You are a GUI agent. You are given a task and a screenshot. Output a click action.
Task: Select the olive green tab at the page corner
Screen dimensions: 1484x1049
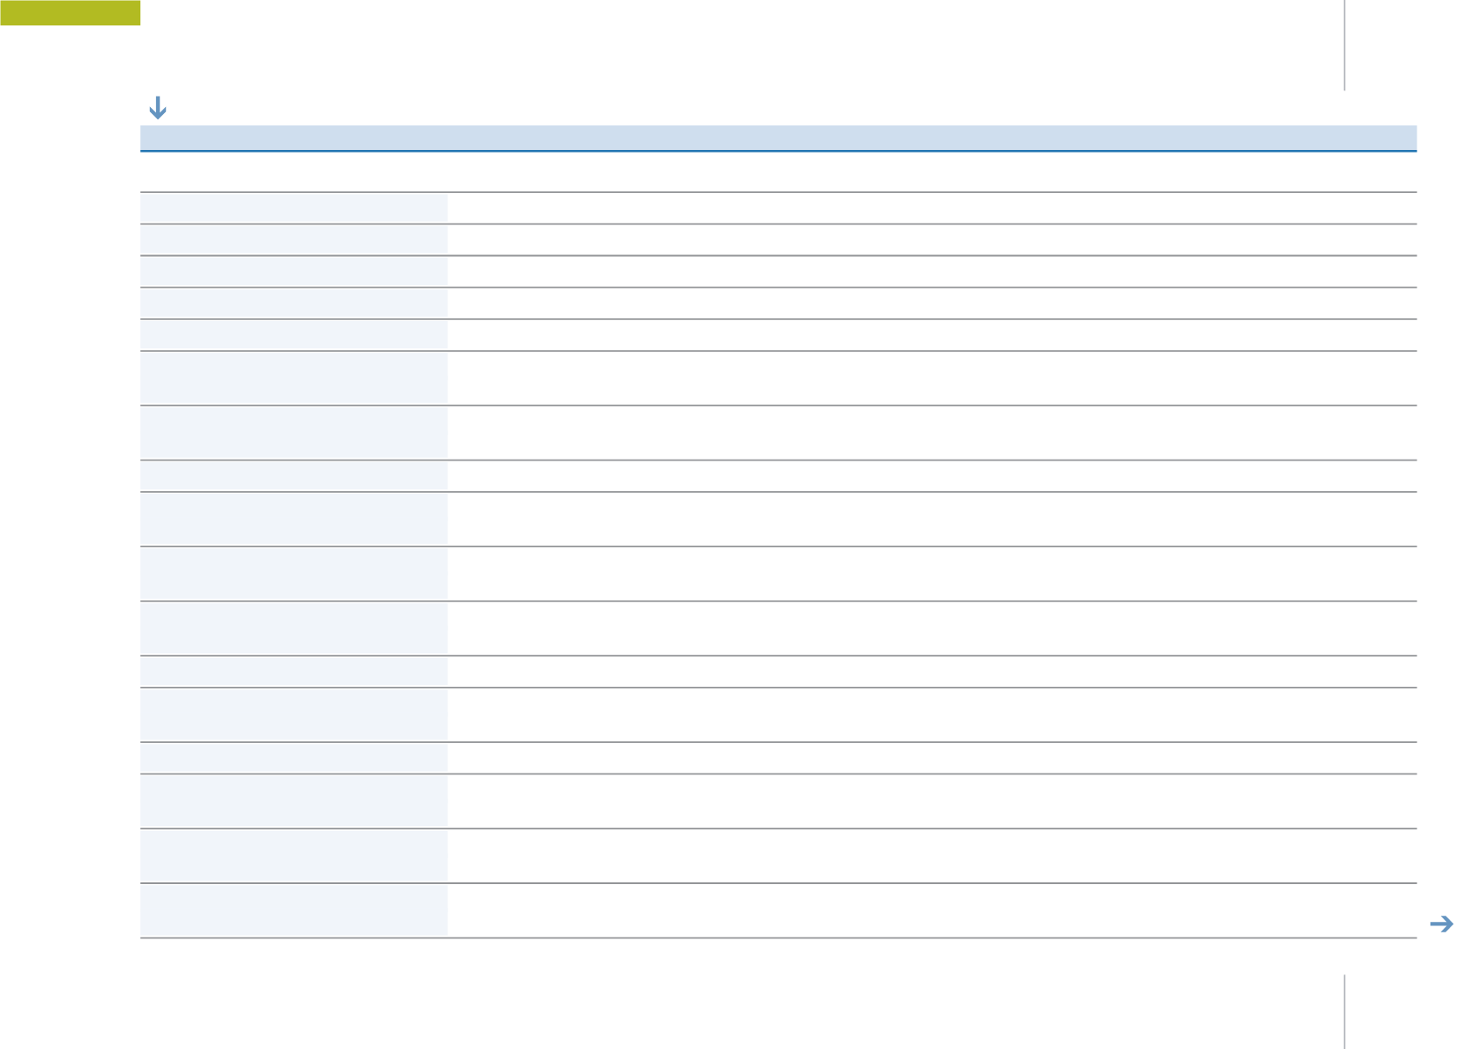(70, 12)
